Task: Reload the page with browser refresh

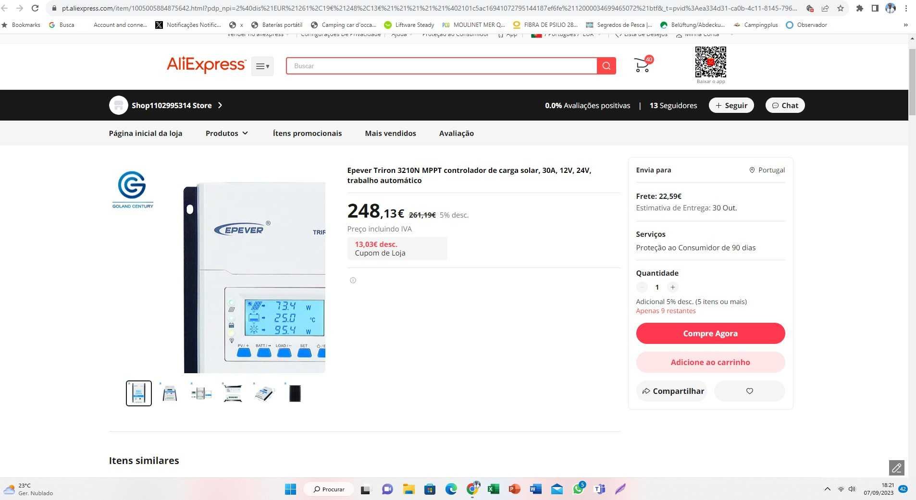Action: coord(35,8)
